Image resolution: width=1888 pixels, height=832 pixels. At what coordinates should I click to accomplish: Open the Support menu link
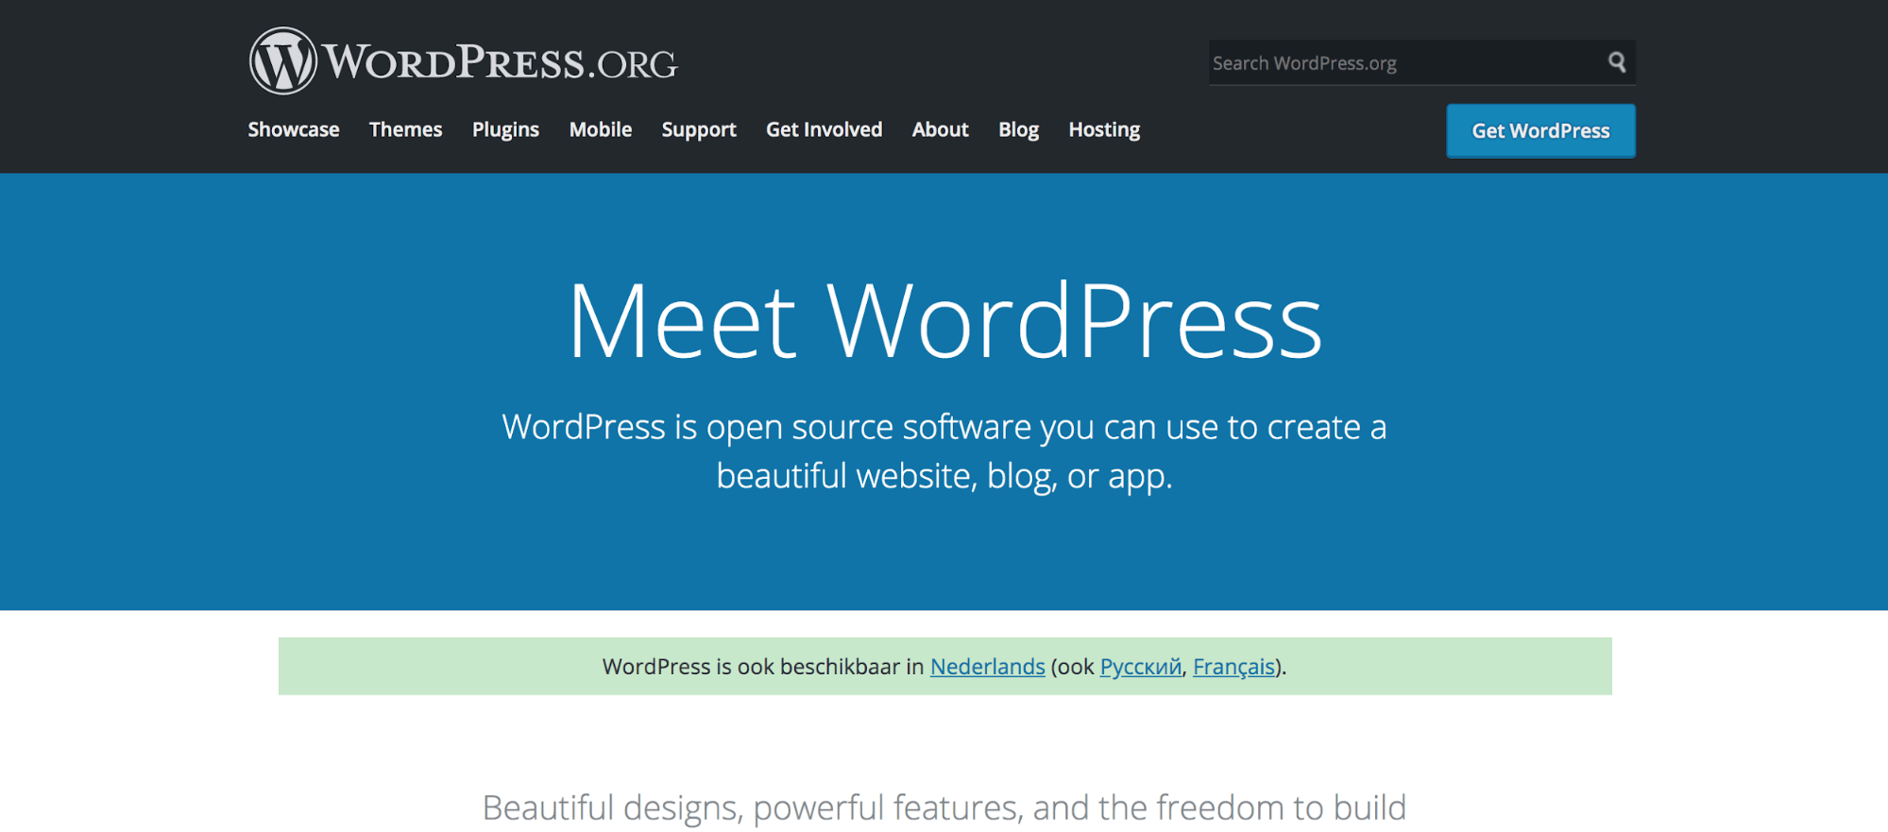pyautogui.click(x=699, y=130)
